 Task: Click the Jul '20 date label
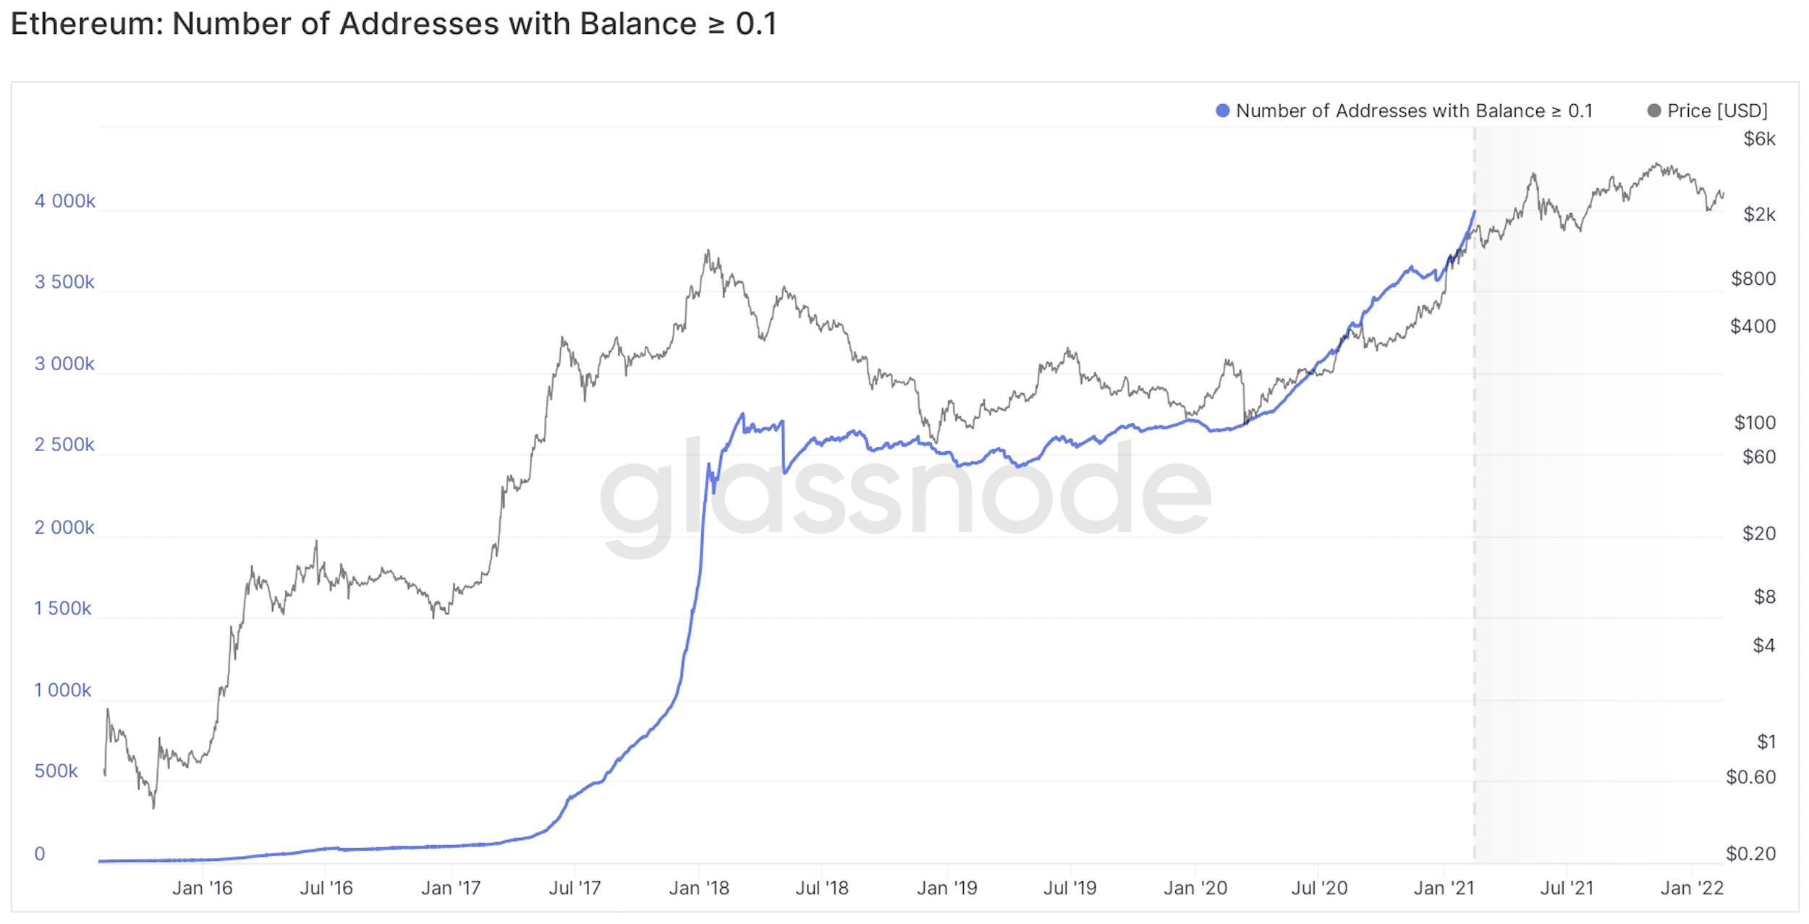[x=1319, y=888]
